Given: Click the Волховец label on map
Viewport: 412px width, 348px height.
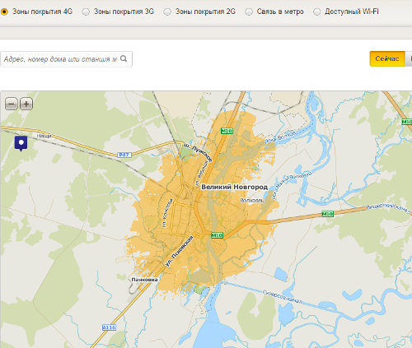Looking at the screenshot, I should point(252,201).
